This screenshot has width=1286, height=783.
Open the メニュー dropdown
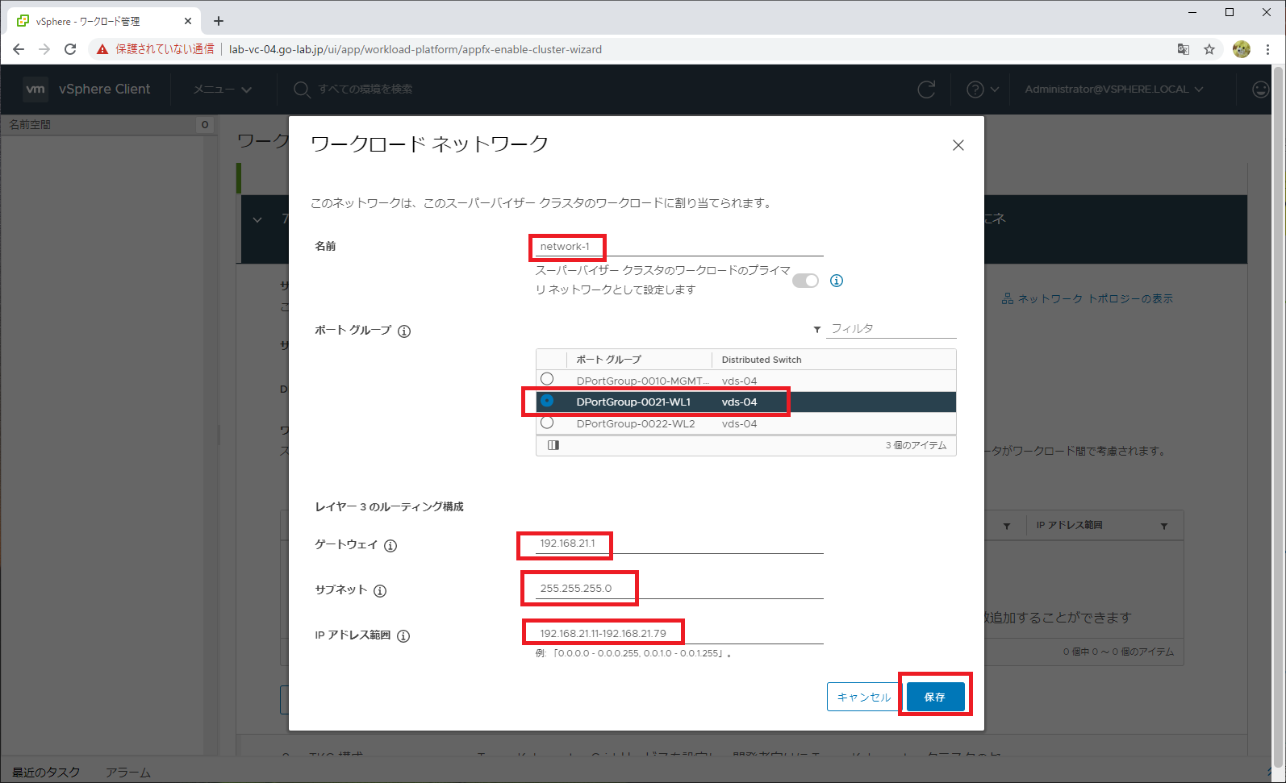[x=223, y=89]
